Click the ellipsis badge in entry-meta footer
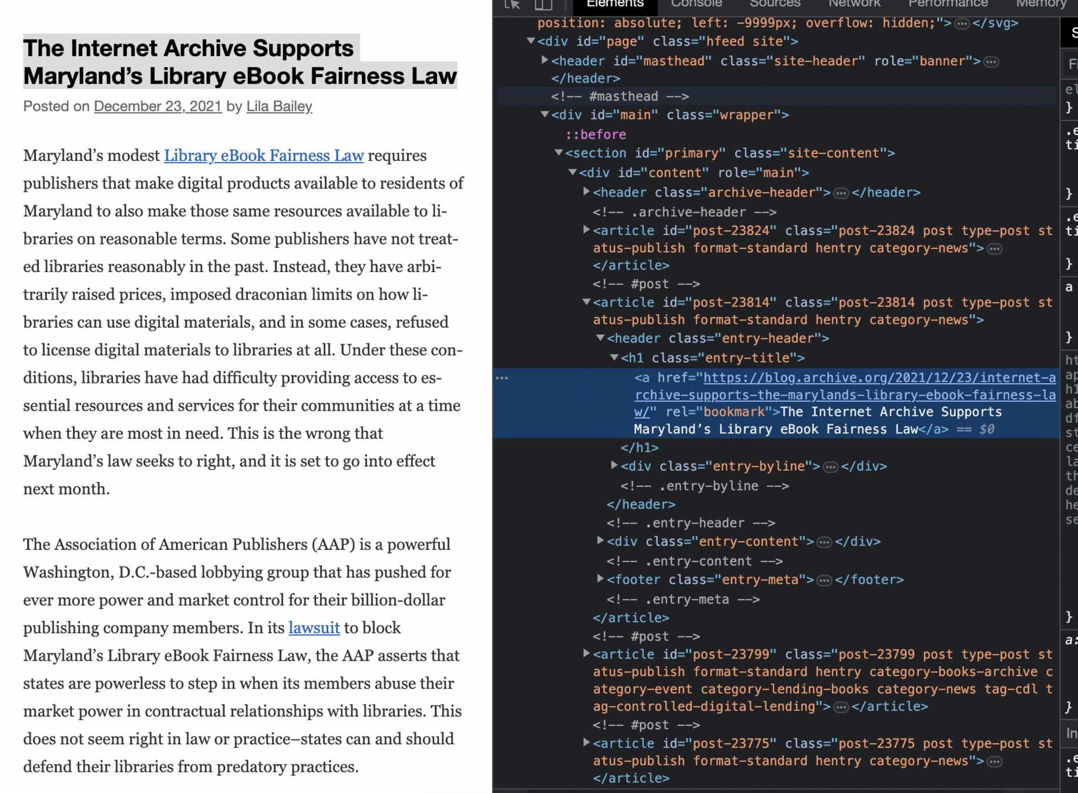 [x=824, y=580]
